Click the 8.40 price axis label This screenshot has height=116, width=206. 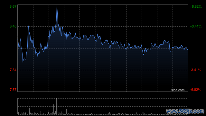13,26
